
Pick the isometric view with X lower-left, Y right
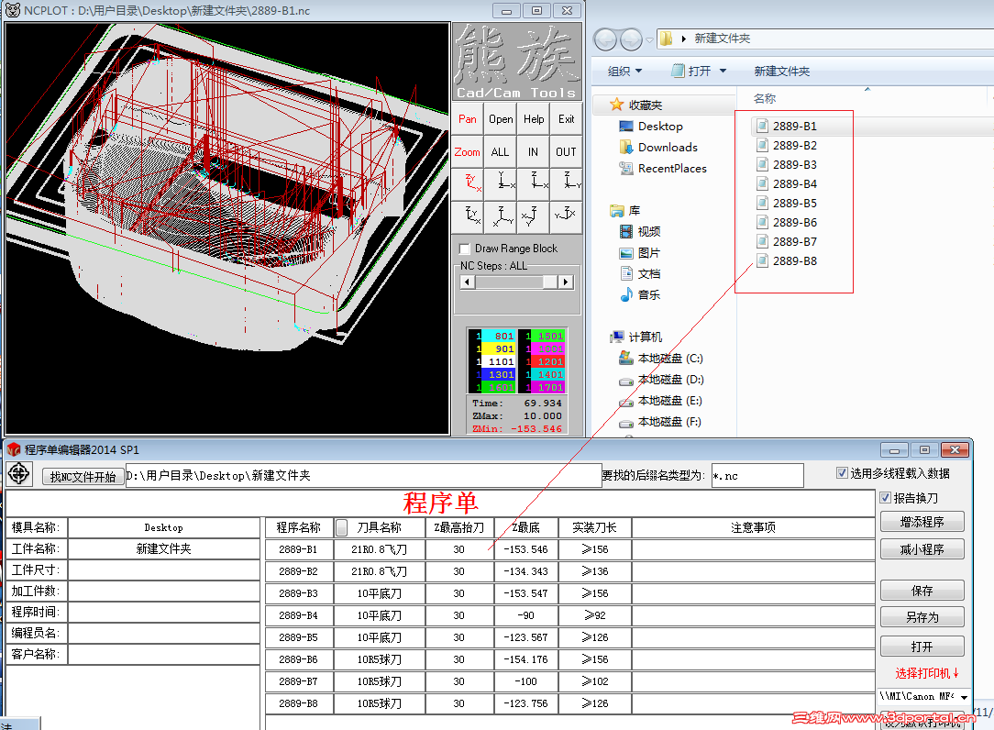coord(500,217)
